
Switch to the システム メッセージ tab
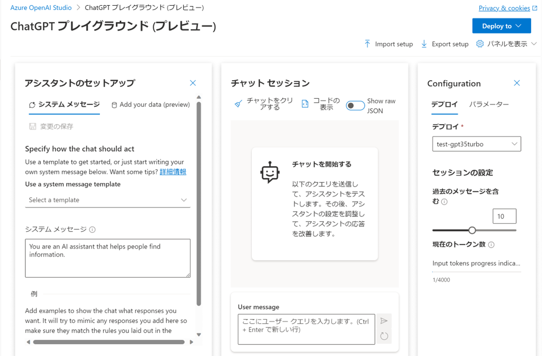(65, 105)
